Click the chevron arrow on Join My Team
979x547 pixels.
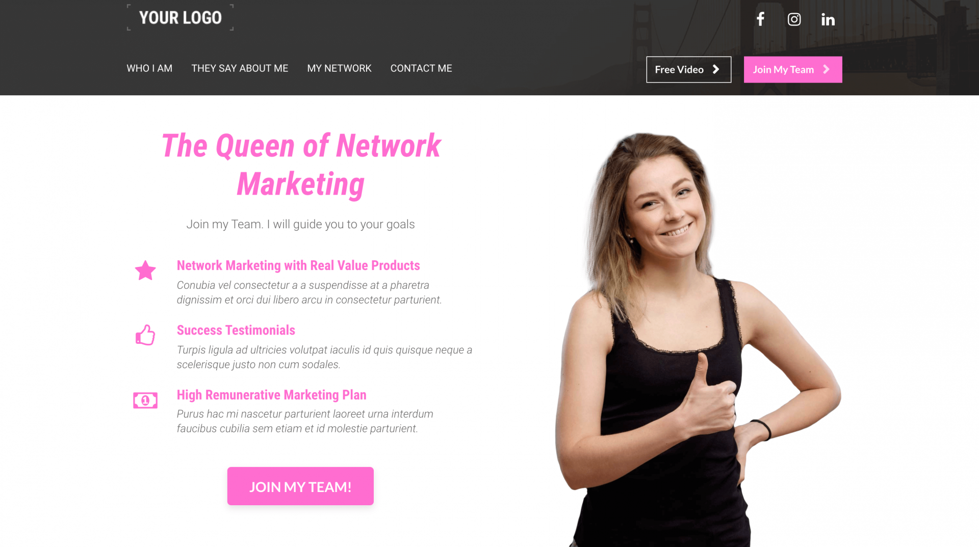827,69
